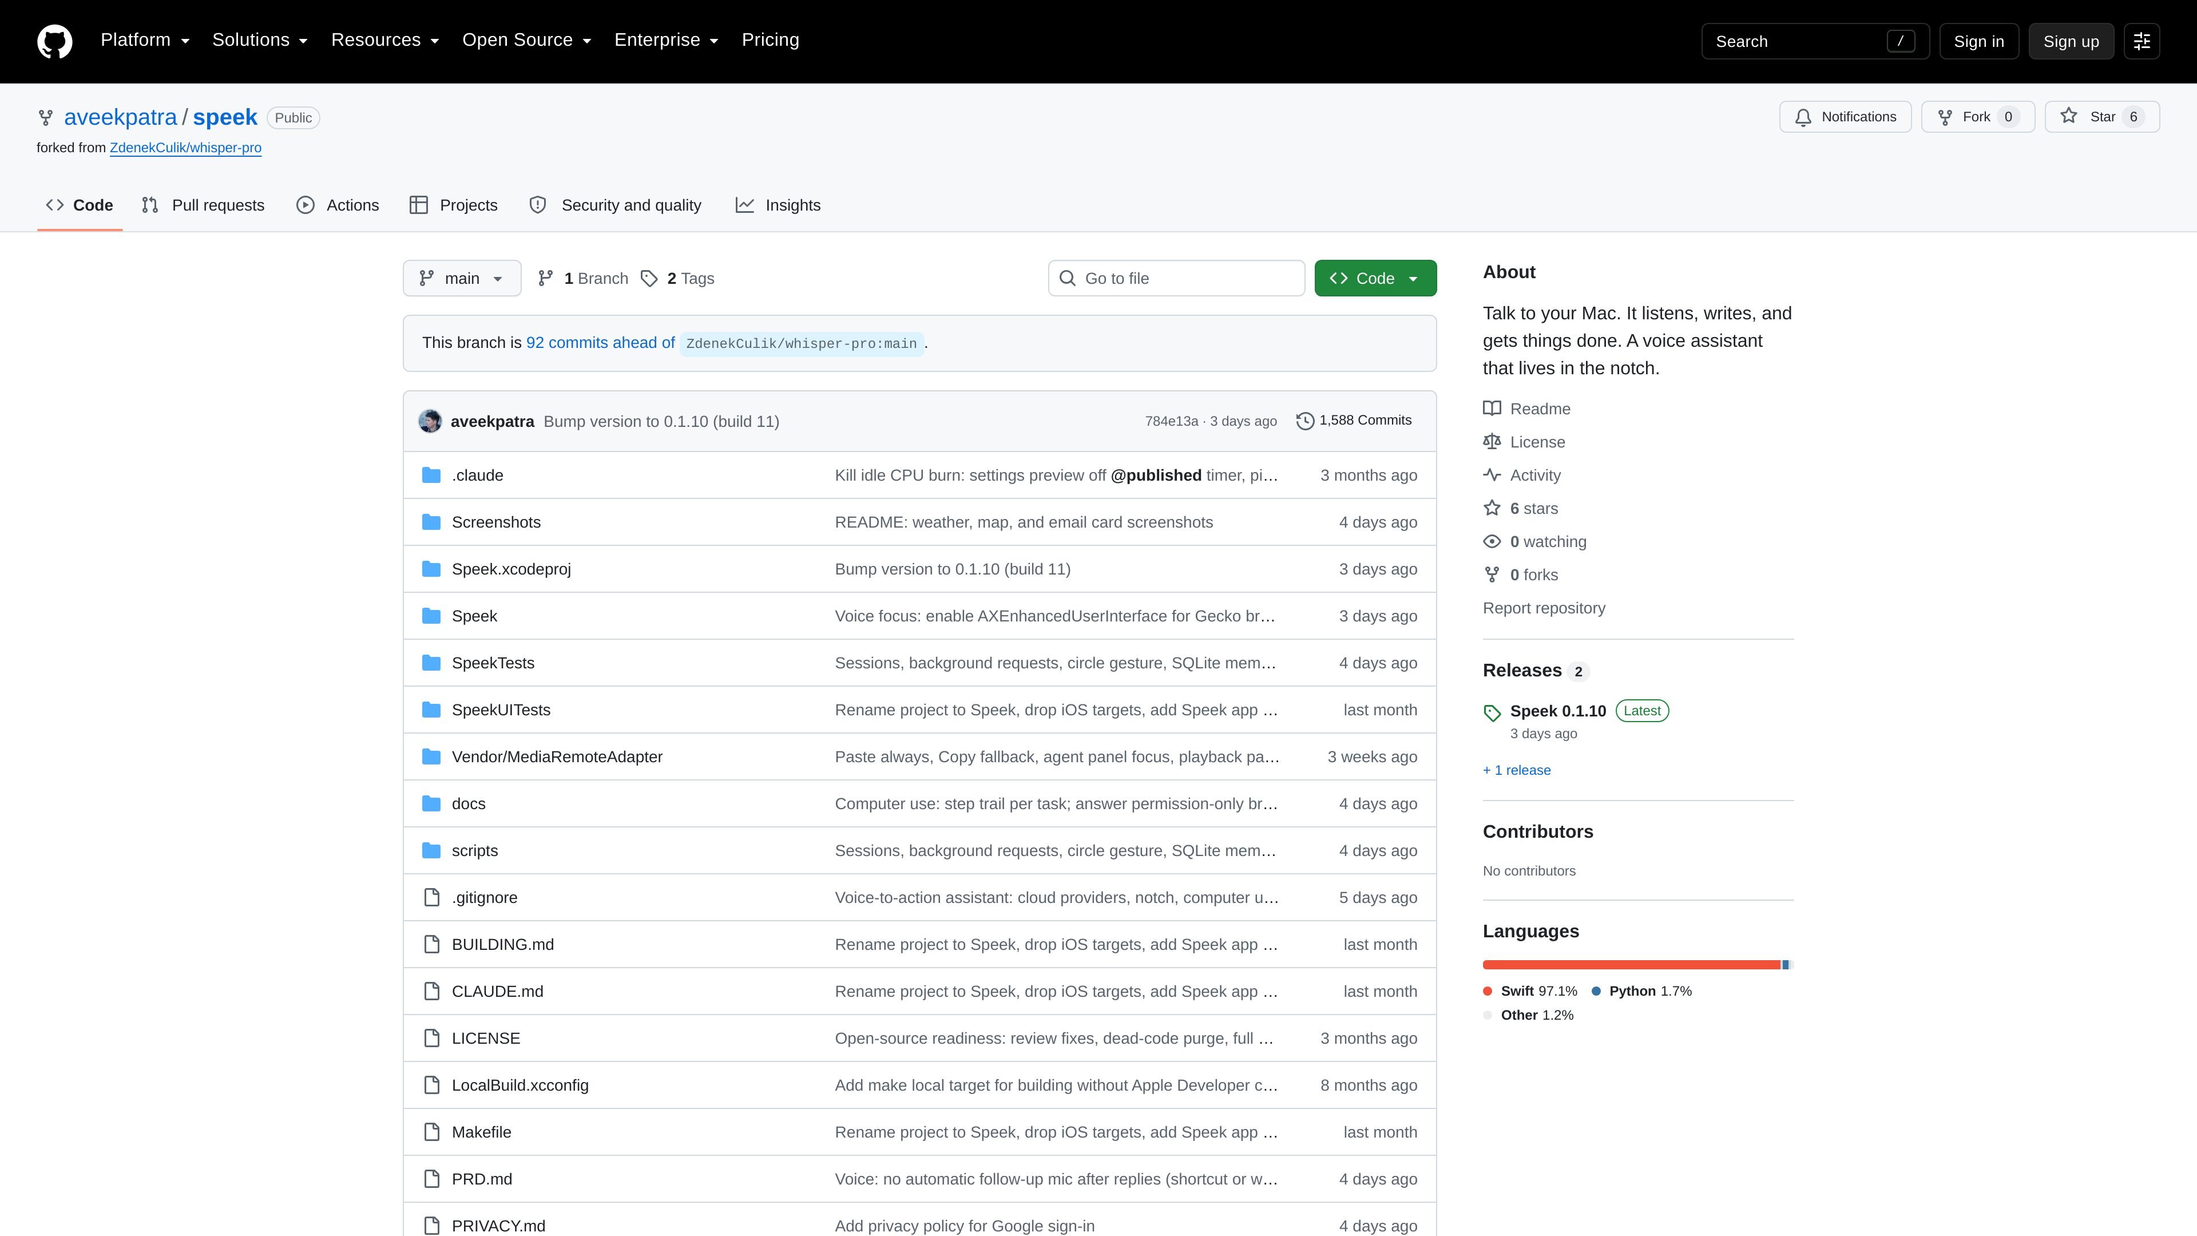Screen dimensions: 2197x1236
Task: Switch to the Projects tab
Action: [x=454, y=205]
